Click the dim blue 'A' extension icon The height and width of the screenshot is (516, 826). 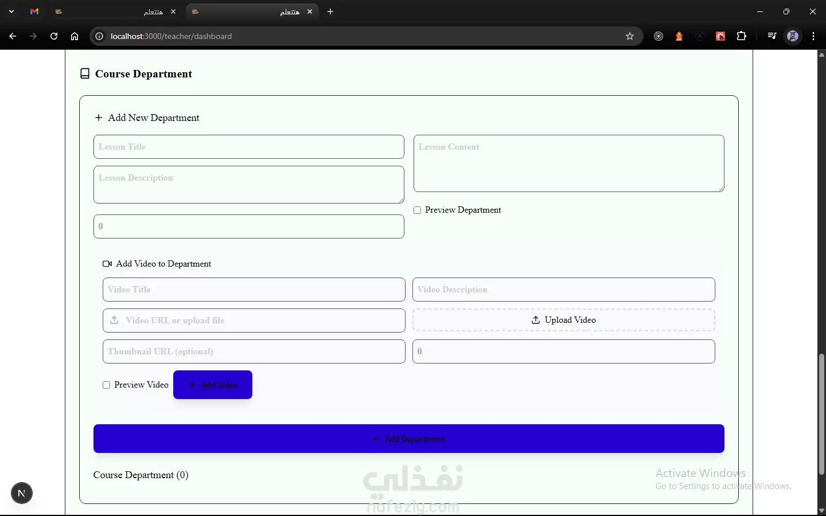click(x=700, y=36)
